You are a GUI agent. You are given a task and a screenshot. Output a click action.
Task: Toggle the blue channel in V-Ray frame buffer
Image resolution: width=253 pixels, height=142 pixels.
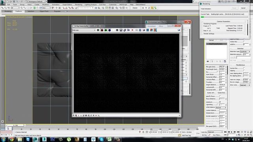(x=110, y=30)
